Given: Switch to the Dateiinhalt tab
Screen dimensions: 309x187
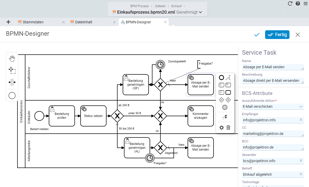Looking at the screenshot, I should coord(84,22).
